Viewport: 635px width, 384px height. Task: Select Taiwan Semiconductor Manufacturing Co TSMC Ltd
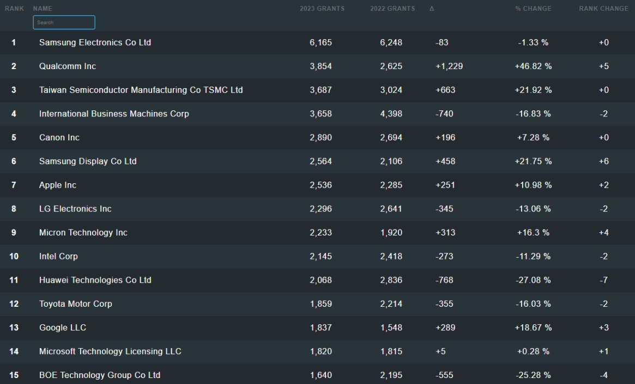(141, 90)
